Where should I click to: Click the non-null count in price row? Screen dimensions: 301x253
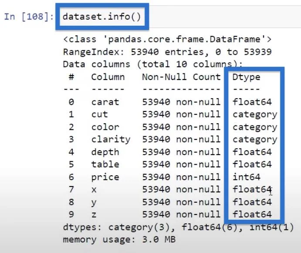tap(181, 177)
